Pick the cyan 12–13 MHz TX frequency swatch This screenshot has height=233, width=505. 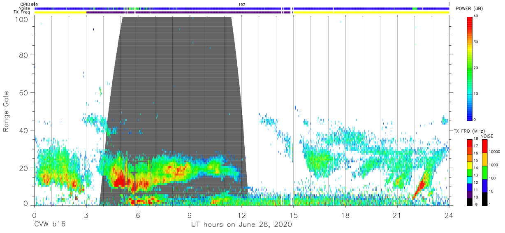tap(470, 180)
